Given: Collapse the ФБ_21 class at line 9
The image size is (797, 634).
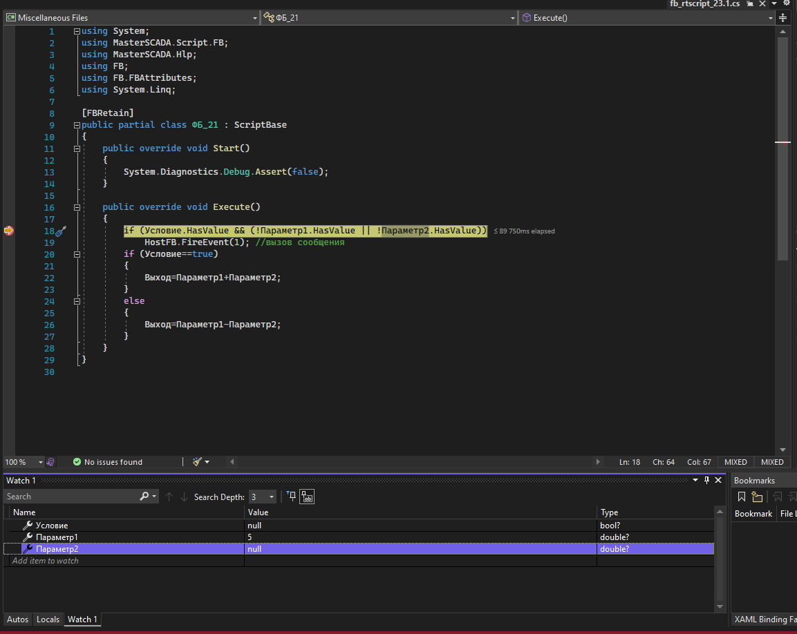Looking at the screenshot, I should [x=77, y=125].
